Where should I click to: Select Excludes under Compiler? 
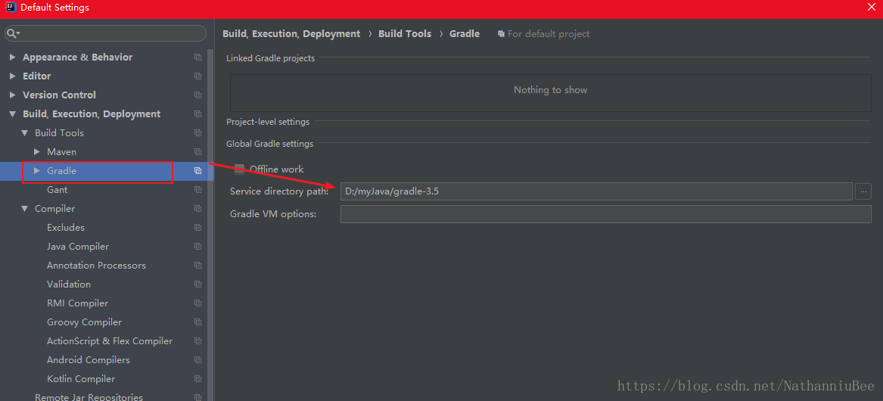66,228
